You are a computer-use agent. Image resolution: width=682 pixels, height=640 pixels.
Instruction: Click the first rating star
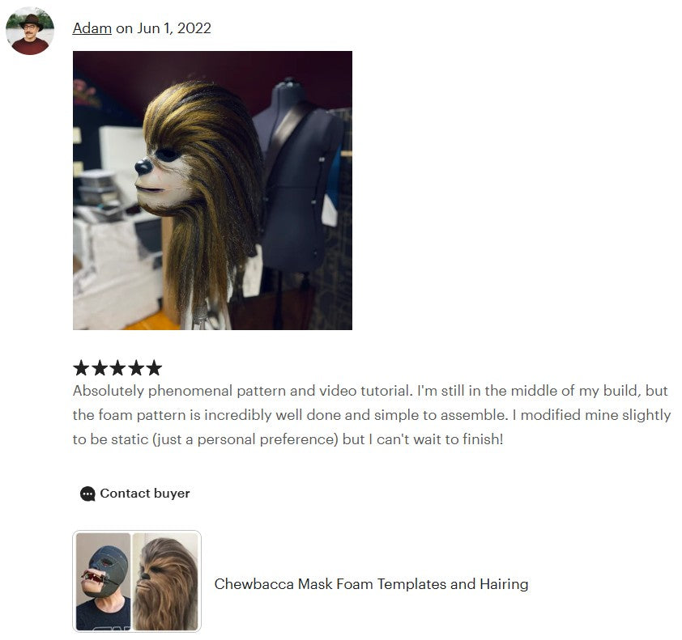(x=81, y=367)
